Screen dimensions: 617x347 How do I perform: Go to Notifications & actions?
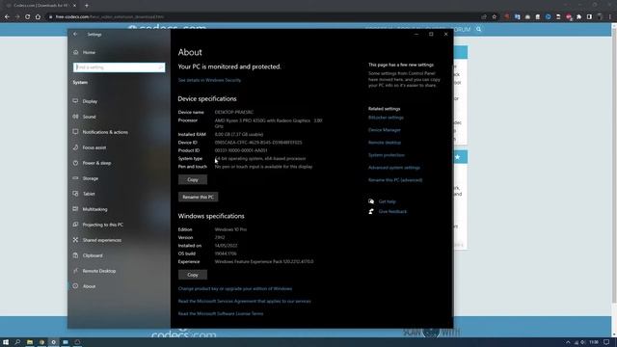[105, 132]
